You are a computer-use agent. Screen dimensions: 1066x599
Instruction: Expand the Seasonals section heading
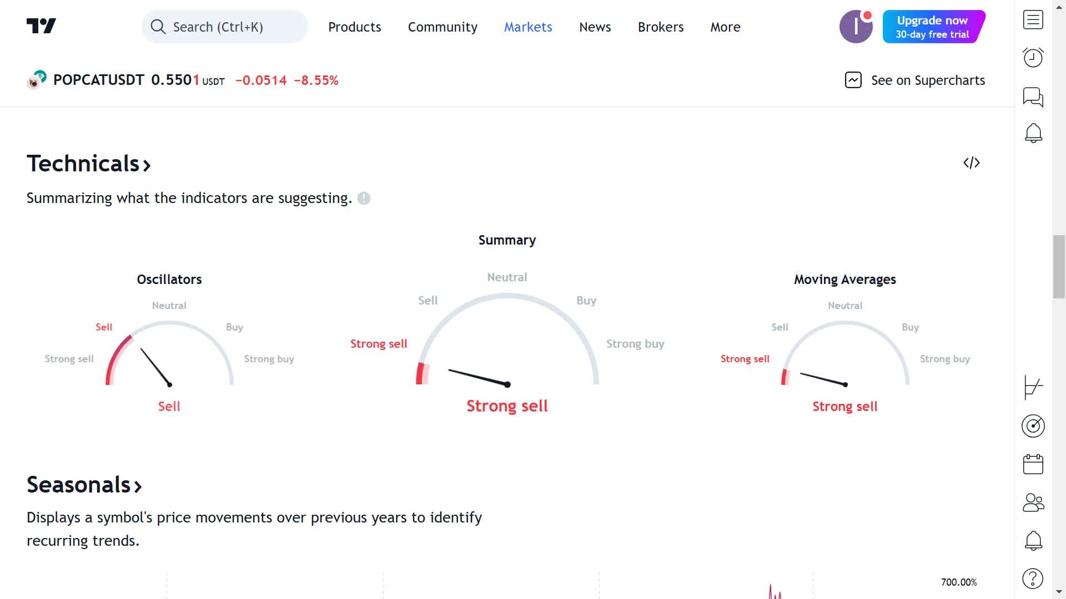click(84, 485)
